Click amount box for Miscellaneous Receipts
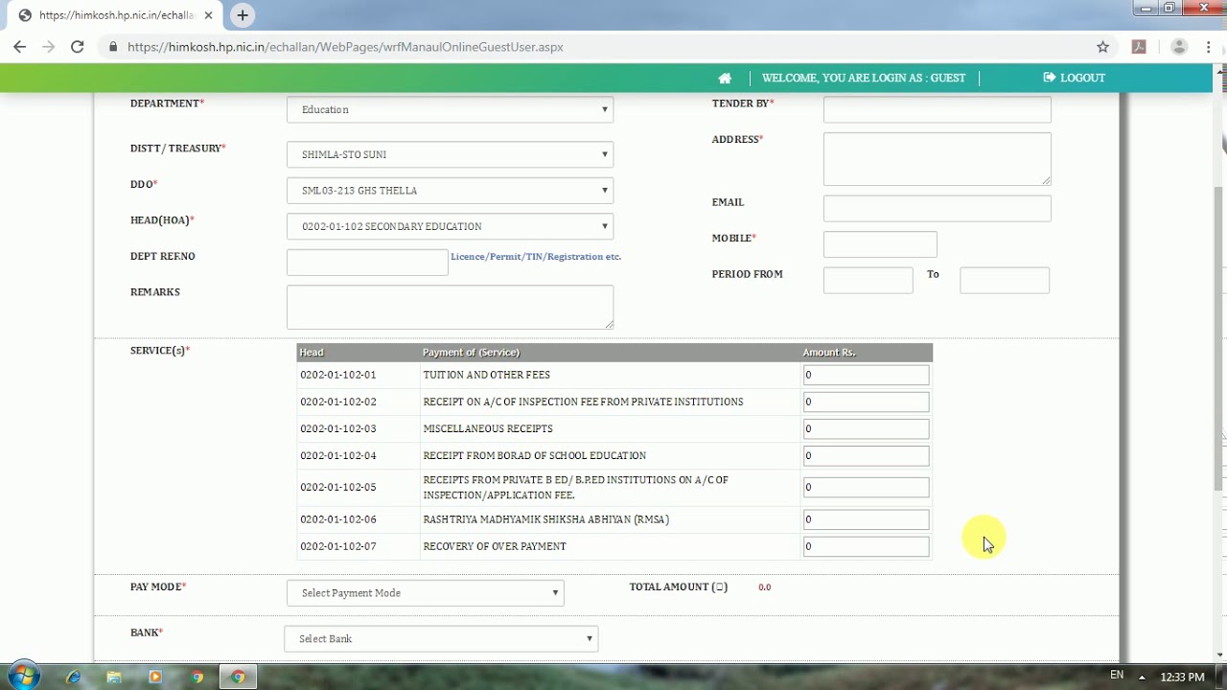Viewport: 1227px width, 690px height. point(866,428)
